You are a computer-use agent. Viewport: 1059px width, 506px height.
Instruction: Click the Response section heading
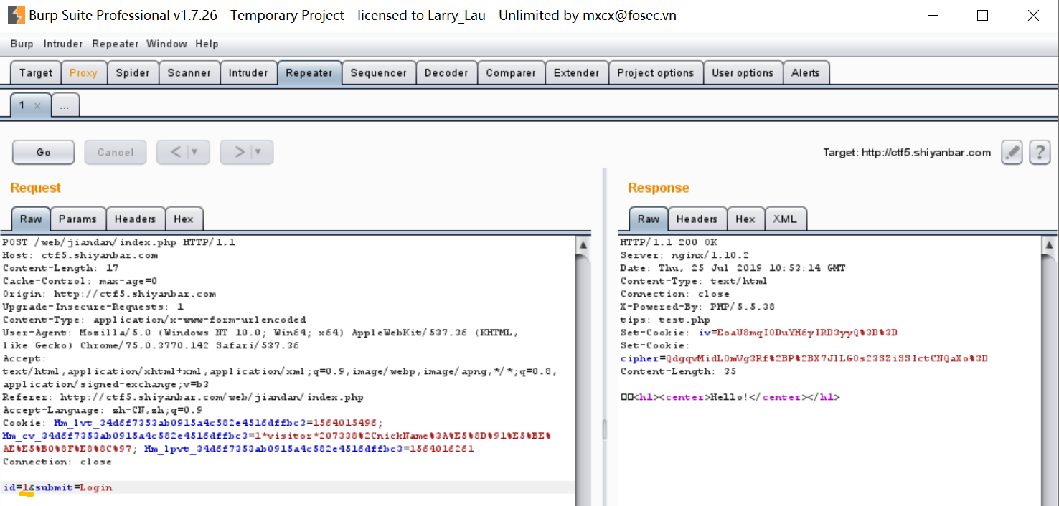pyautogui.click(x=659, y=188)
